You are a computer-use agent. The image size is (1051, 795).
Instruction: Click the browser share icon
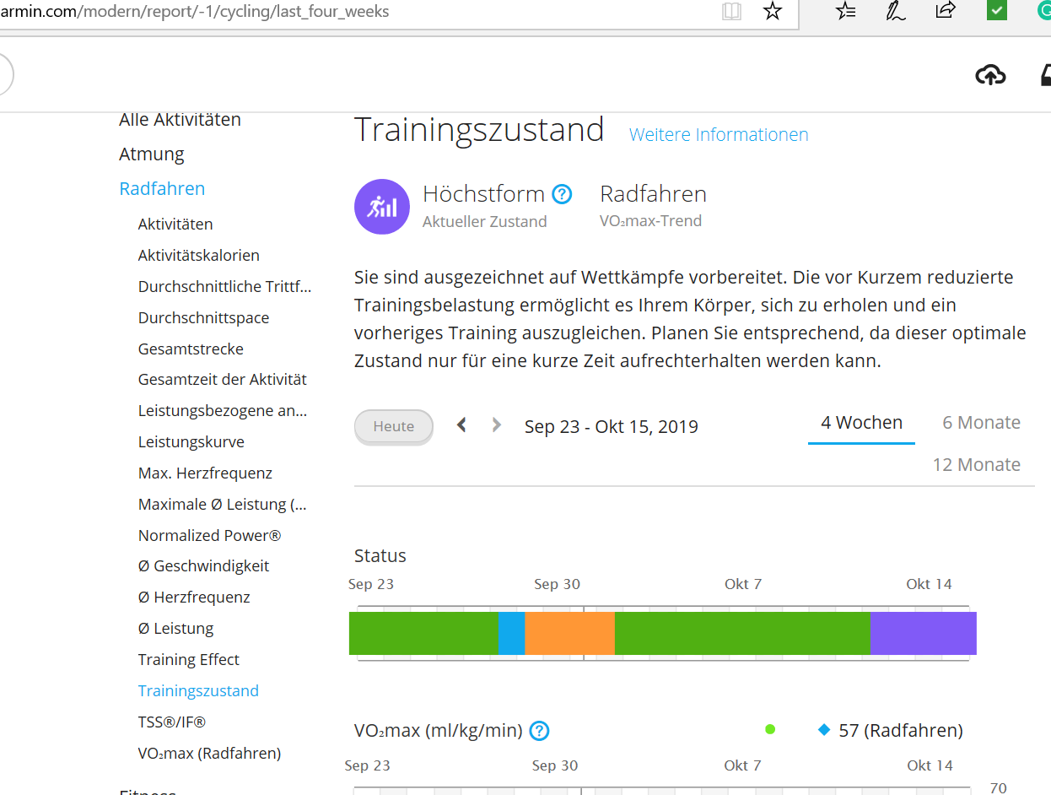pyautogui.click(x=946, y=11)
